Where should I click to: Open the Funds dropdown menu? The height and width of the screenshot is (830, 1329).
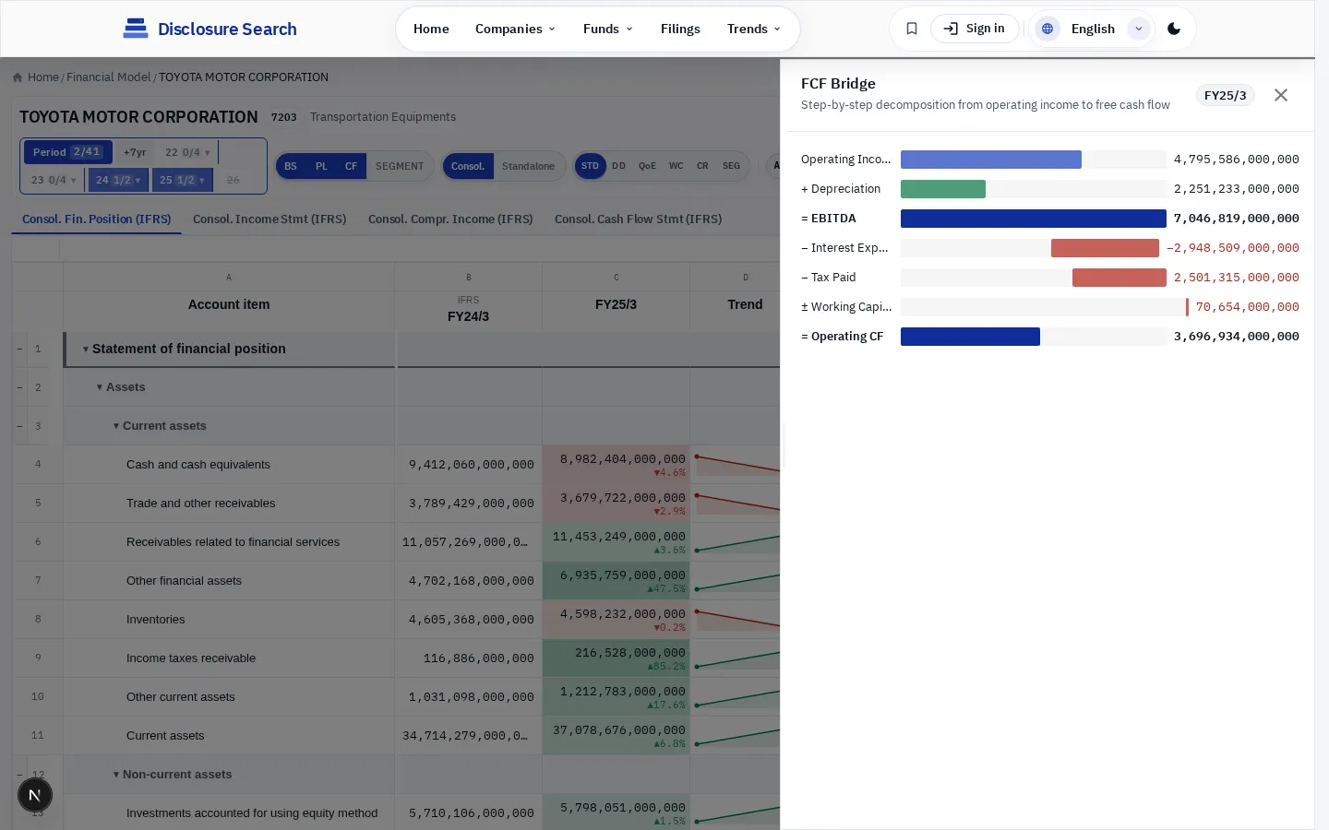[607, 29]
